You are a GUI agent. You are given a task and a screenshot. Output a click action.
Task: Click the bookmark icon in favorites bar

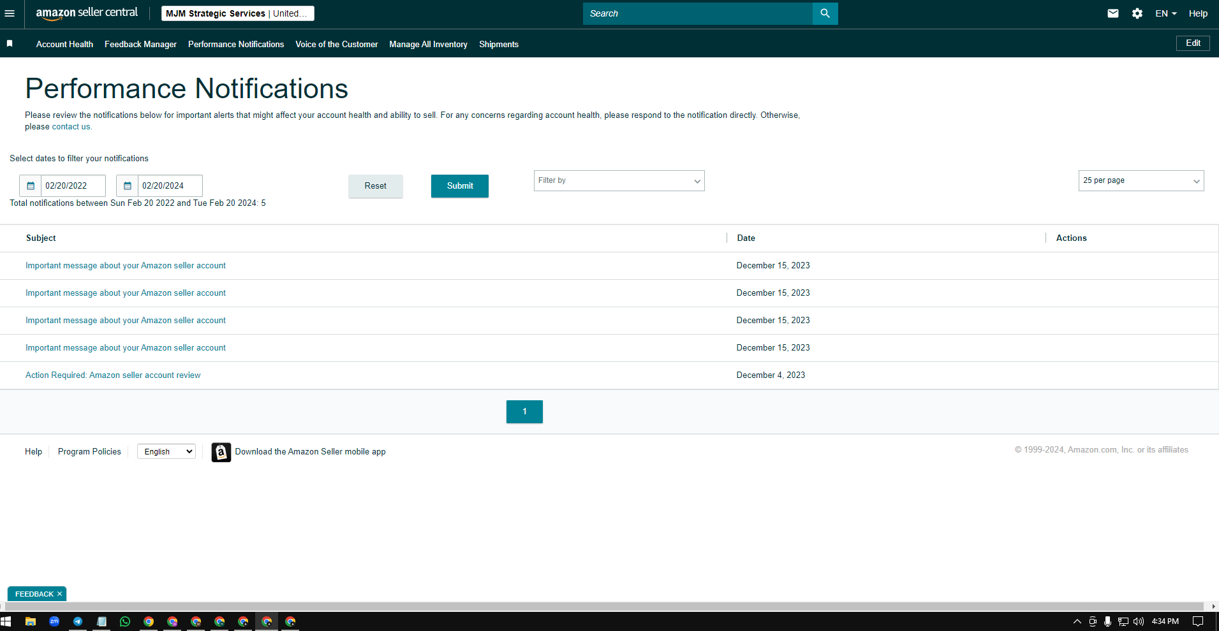pos(10,43)
